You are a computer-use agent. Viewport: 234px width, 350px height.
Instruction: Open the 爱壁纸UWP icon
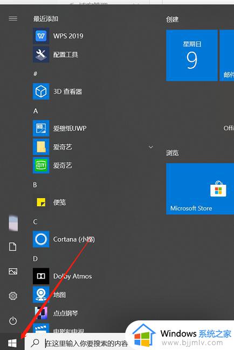pos(41,128)
